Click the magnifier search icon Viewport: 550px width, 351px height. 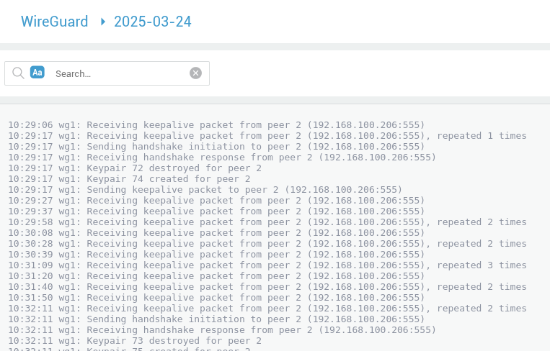18,73
